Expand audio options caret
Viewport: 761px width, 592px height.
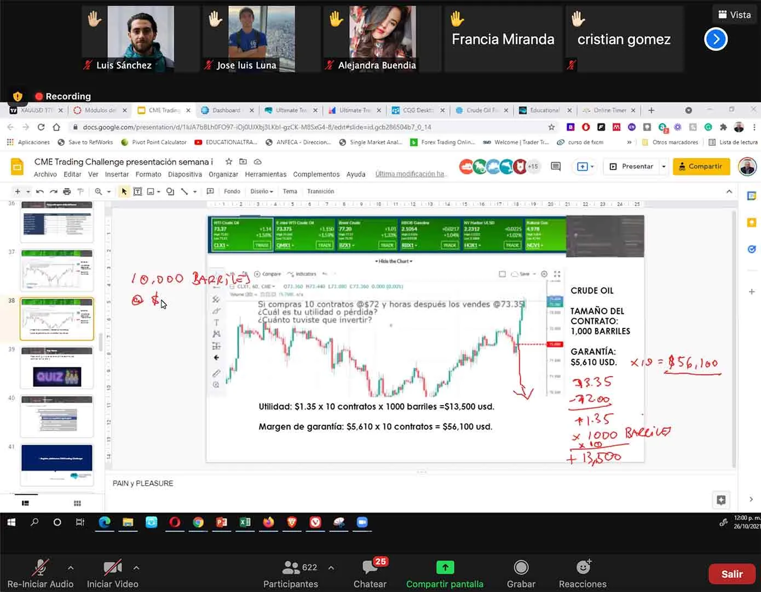click(71, 568)
